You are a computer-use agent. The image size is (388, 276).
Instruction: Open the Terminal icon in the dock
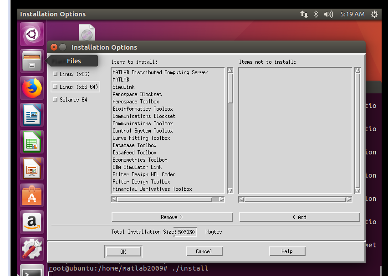click(32, 271)
